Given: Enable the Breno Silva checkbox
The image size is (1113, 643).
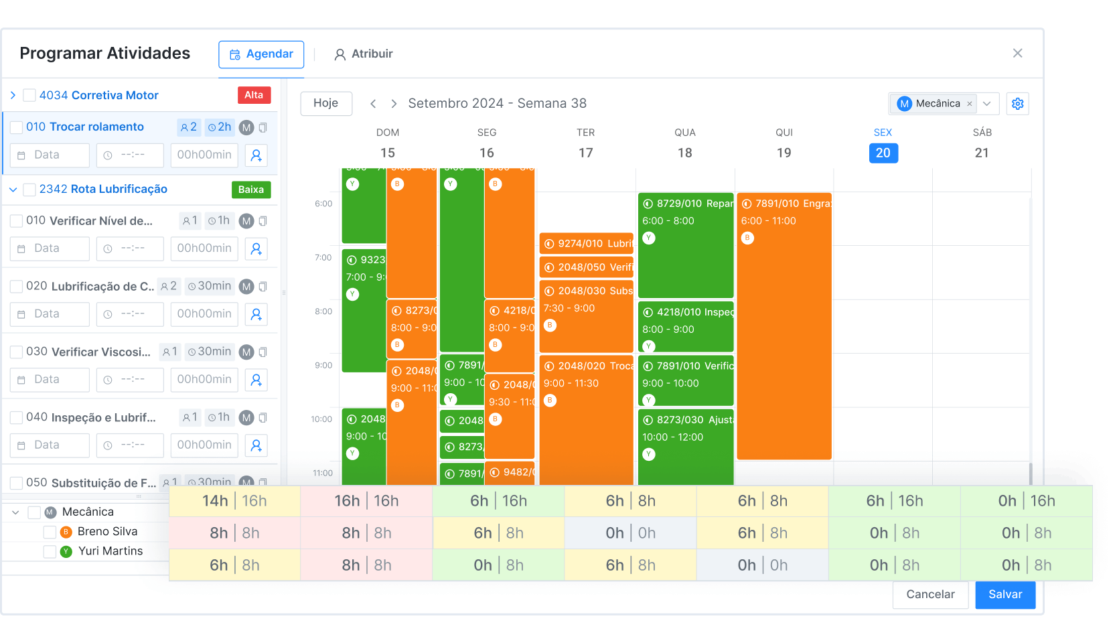Looking at the screenshot, I should click(x=49, y=531).
